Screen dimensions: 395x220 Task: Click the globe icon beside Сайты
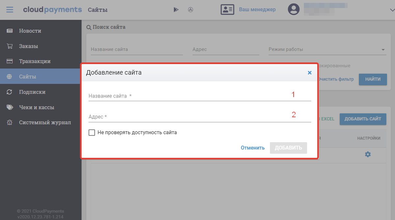click(x=10, y=77)
